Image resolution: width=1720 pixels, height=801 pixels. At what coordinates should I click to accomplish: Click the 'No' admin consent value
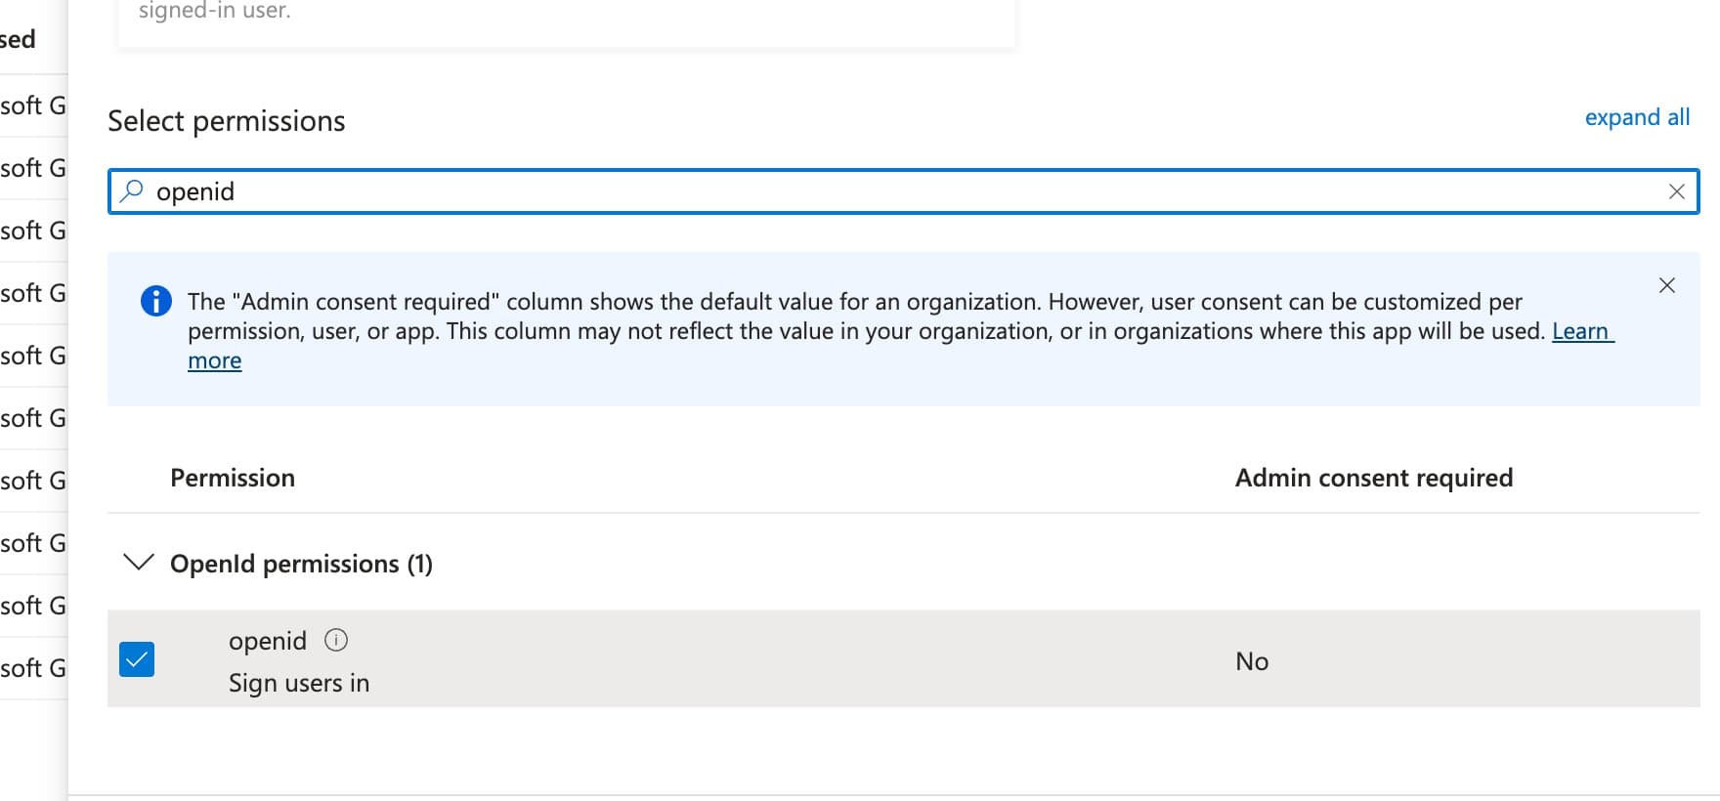1252,661
